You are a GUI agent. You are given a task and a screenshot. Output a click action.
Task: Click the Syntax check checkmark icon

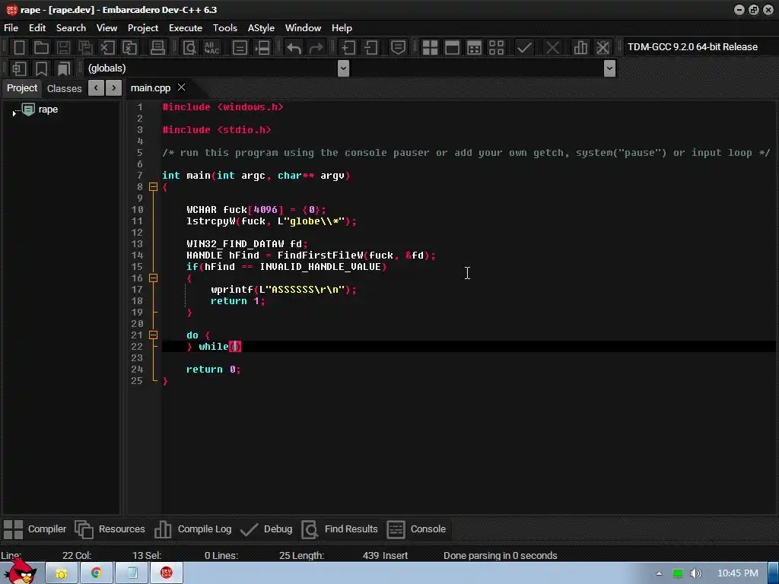click(524, 47)
